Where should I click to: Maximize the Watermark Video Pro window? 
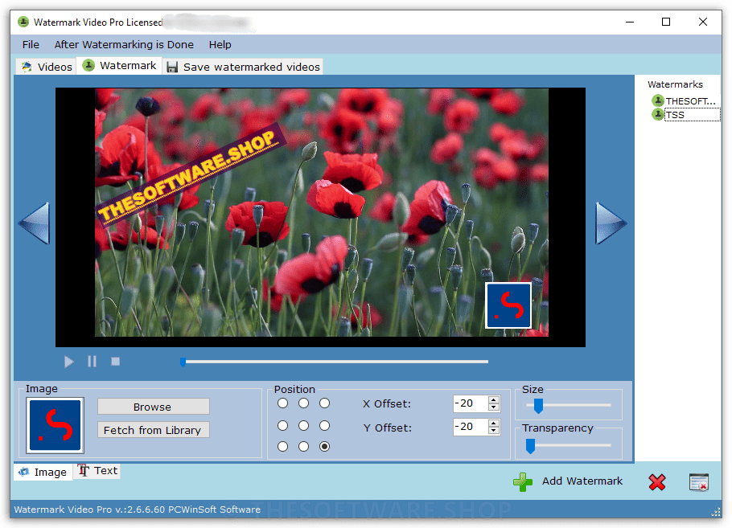point(666,22)
